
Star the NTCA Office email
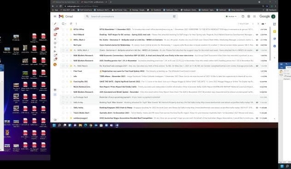click(67, 29)
